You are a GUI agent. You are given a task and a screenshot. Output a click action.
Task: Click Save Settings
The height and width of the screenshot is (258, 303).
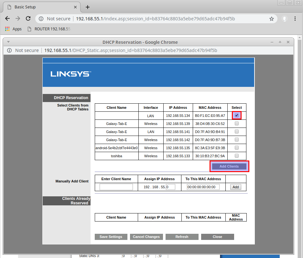click(x=111, y=237)
